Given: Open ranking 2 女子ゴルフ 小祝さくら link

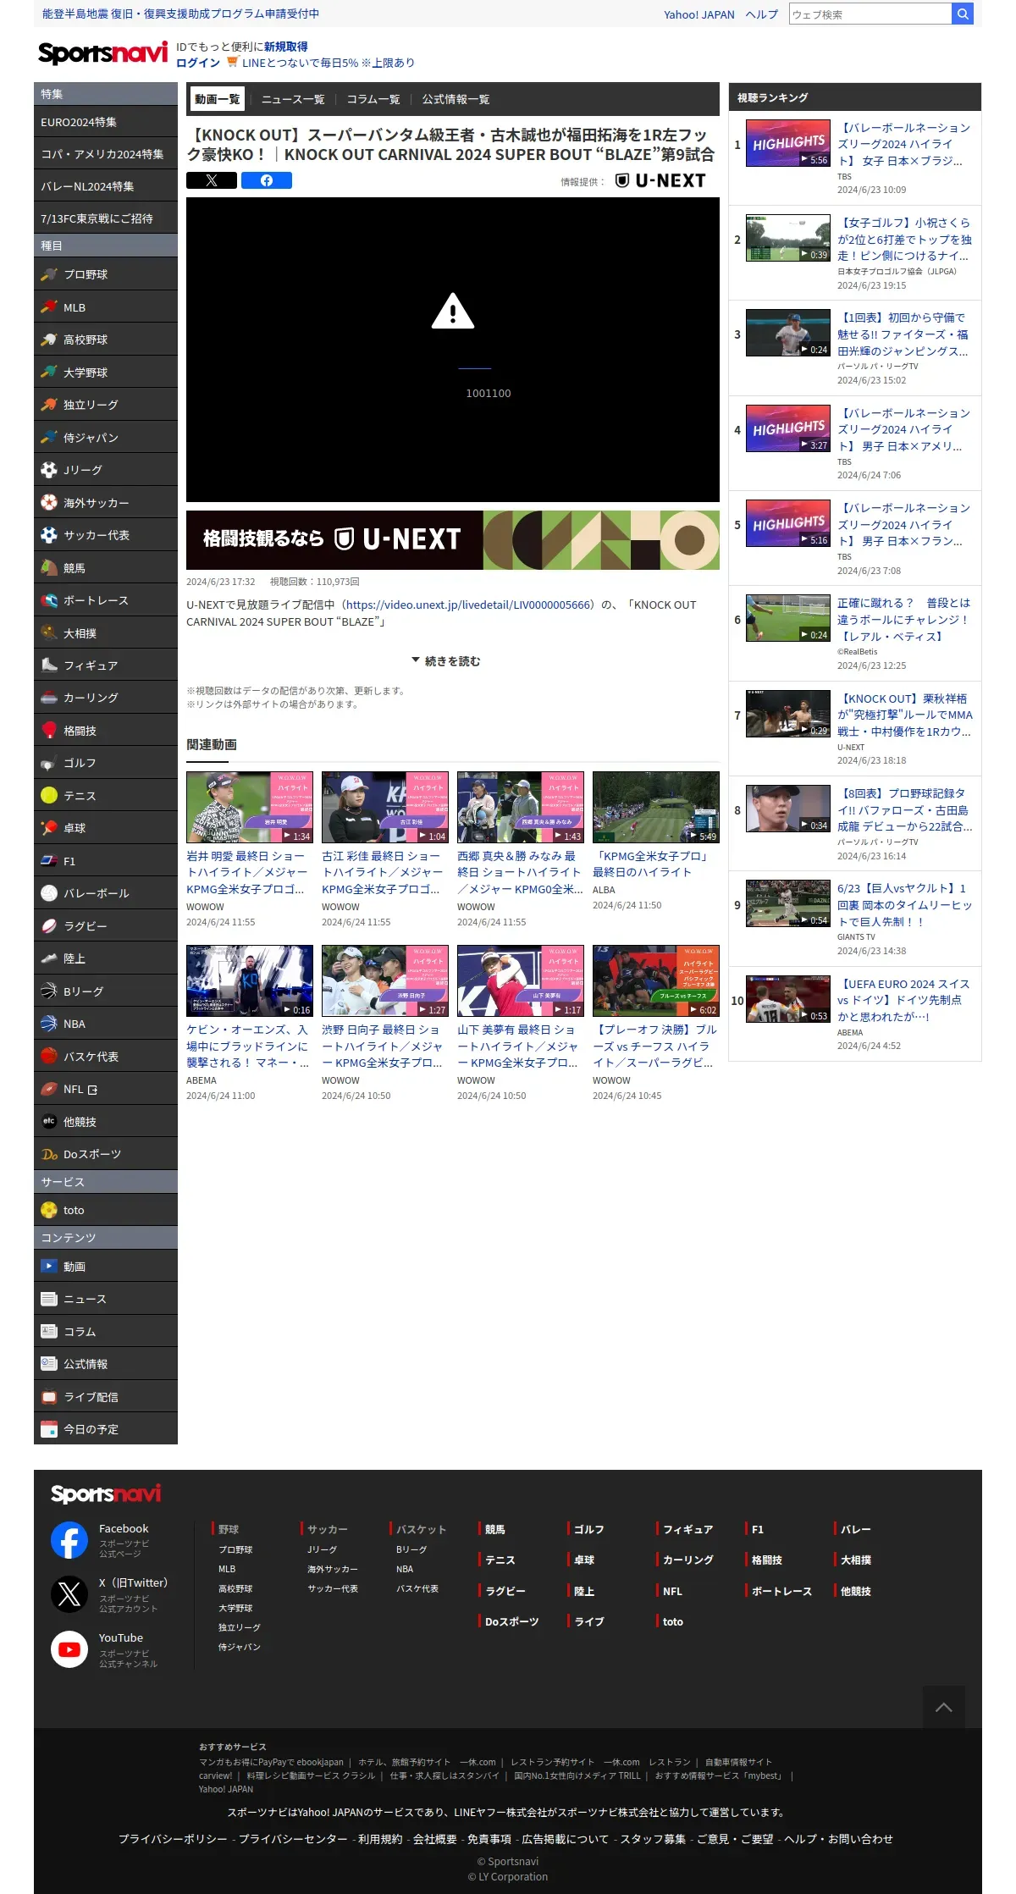Looking at the screenshot, I should [904, 239].
